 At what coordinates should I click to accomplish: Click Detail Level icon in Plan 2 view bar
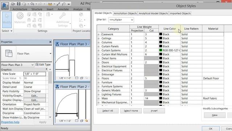click(76, 121)
